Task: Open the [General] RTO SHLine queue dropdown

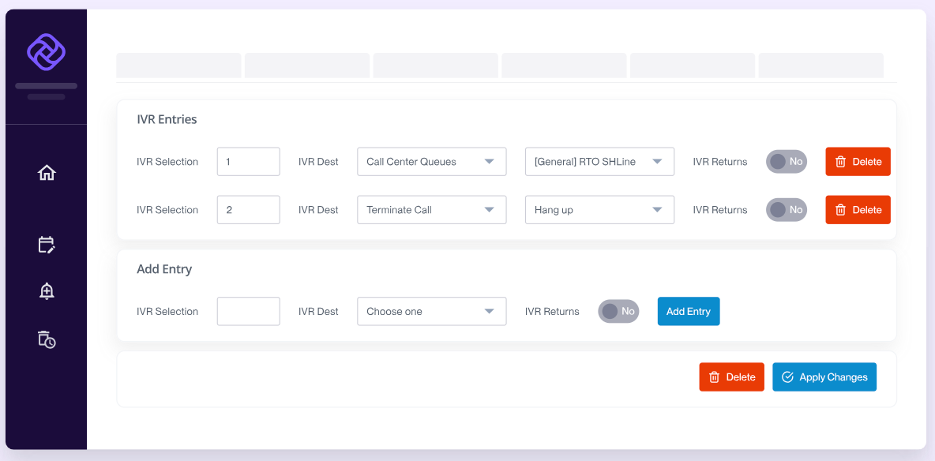Action: tap(599, 161)
